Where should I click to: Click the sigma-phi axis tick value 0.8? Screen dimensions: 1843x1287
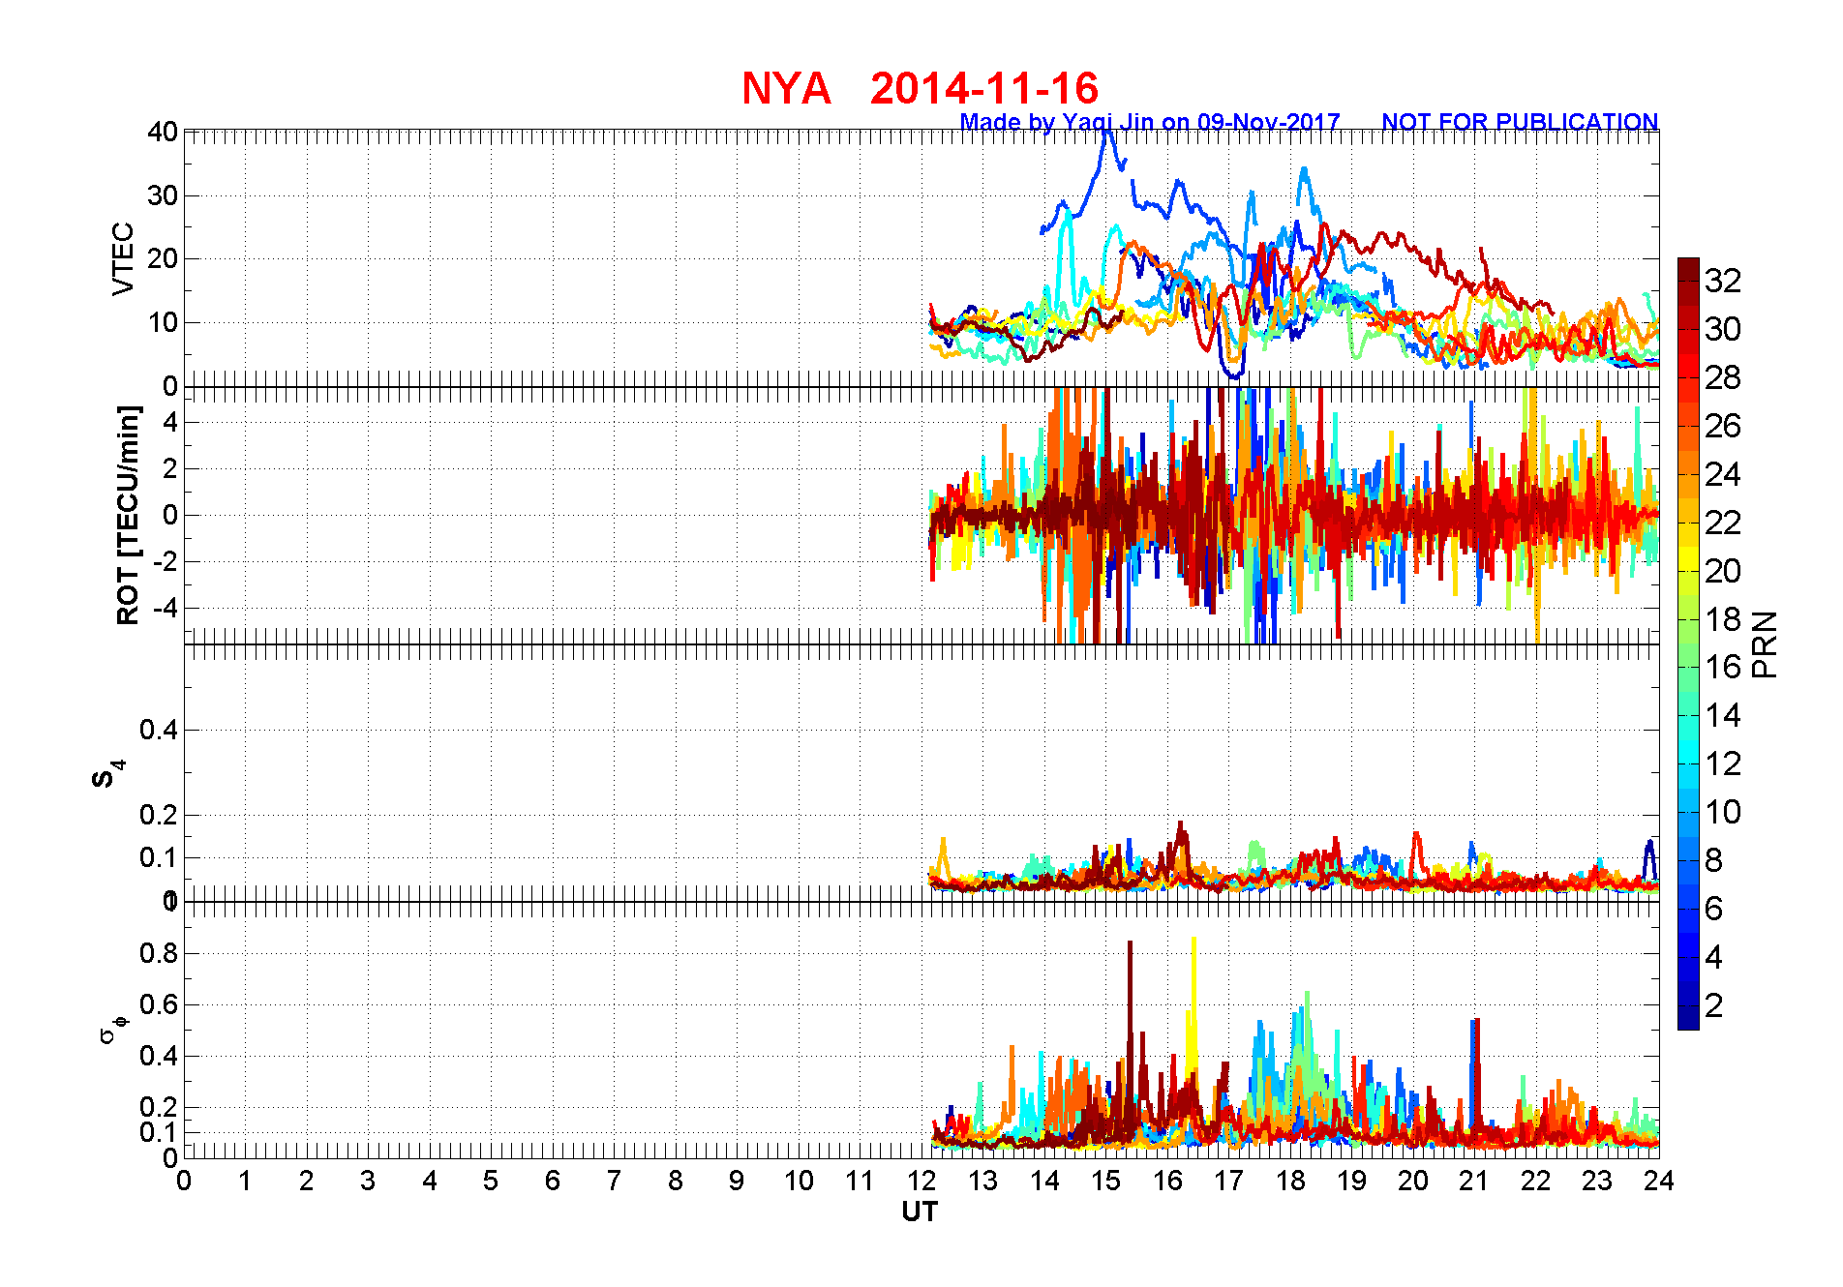point(159,953)
